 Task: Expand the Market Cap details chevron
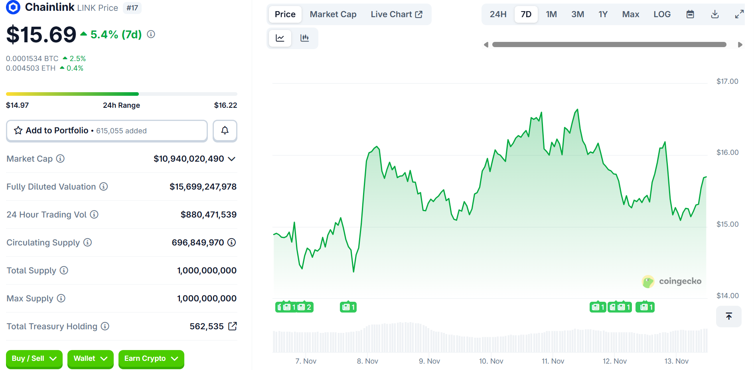coord(231,158)
